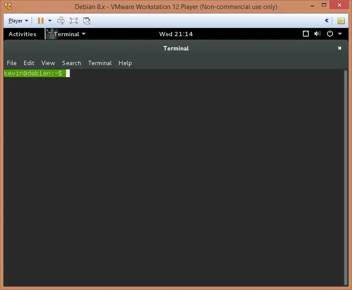The width and height of the screenshot is (352, 290).
Task: Click the terminal scrollbar
Action: pyautogui.click(x=346, y=178)
